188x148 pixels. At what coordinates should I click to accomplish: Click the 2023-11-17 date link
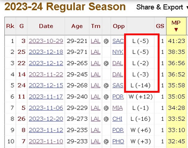click(46, 97)
